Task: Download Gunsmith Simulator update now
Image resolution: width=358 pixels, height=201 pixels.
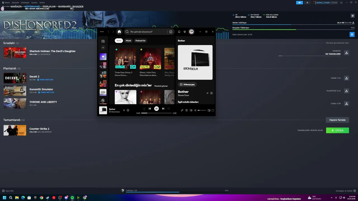Action: tap(347, 91)
